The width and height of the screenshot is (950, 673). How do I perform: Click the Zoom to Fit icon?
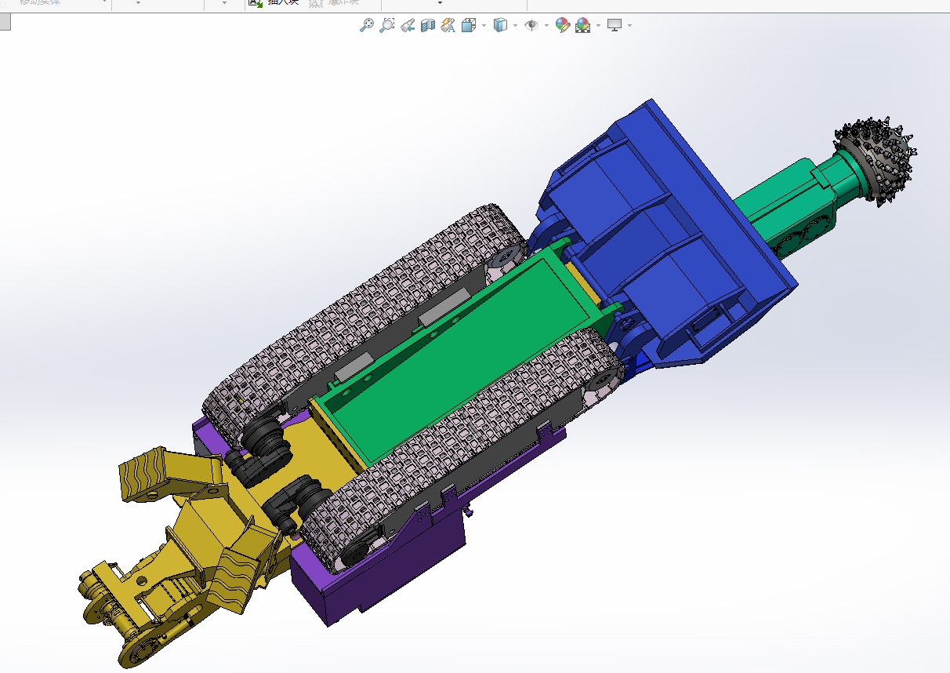(x=366, y=25)
